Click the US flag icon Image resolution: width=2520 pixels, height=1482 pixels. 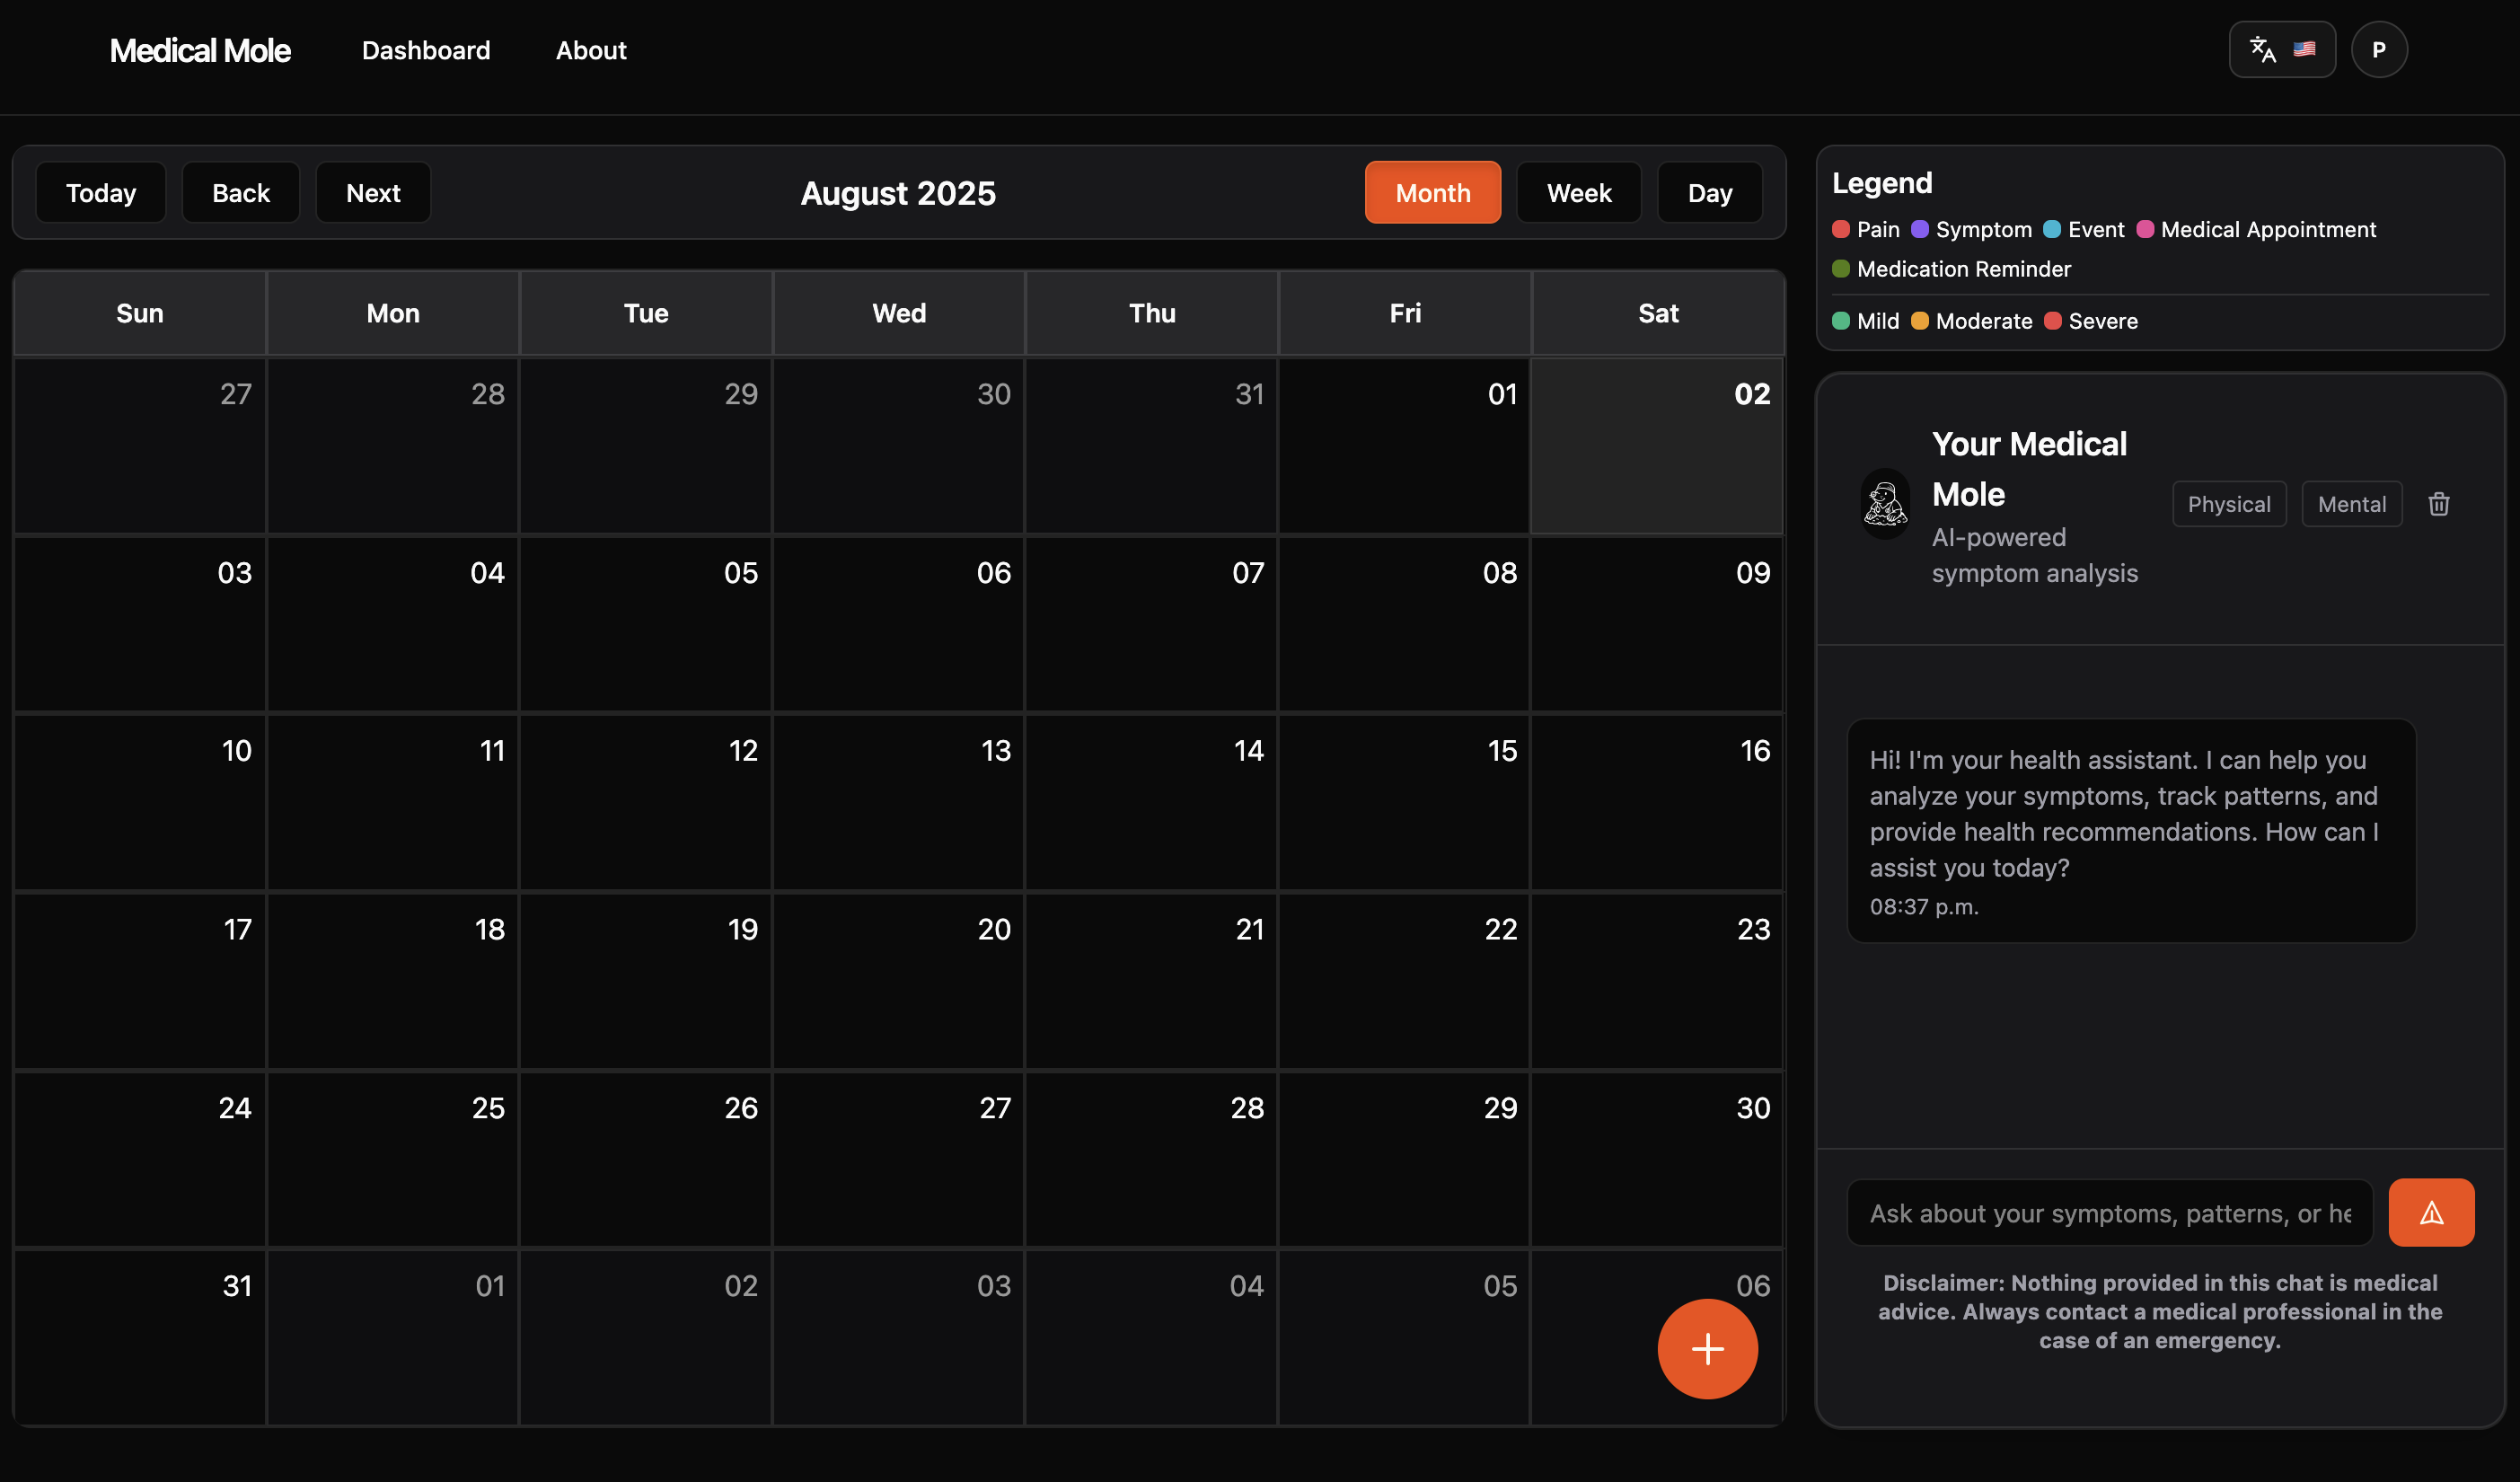(2304, 50)
